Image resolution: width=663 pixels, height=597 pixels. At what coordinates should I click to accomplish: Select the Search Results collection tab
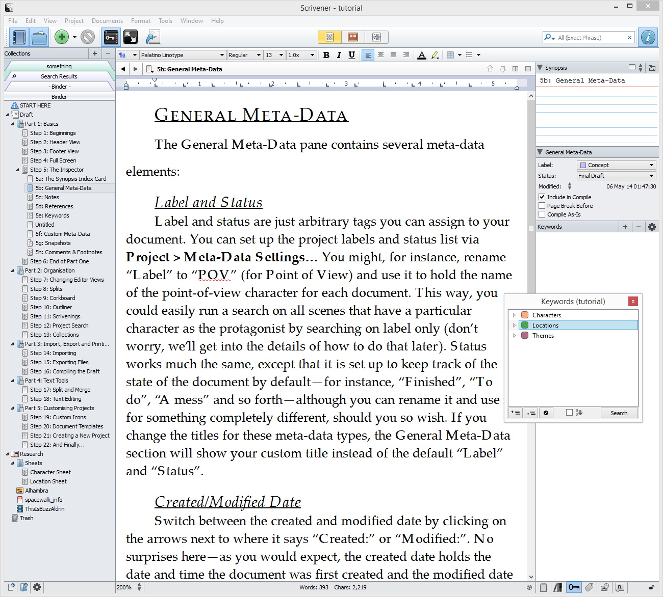59,76
